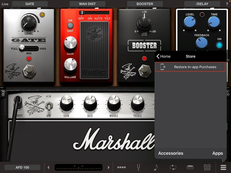Open the WAH DIST slot selector
This screenshot has height=173, width=231.
87,4
